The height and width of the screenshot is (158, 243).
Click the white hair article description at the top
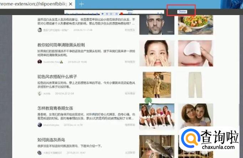pos(86,21)
